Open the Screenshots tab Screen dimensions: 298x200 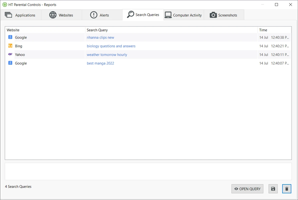(224, 15)
